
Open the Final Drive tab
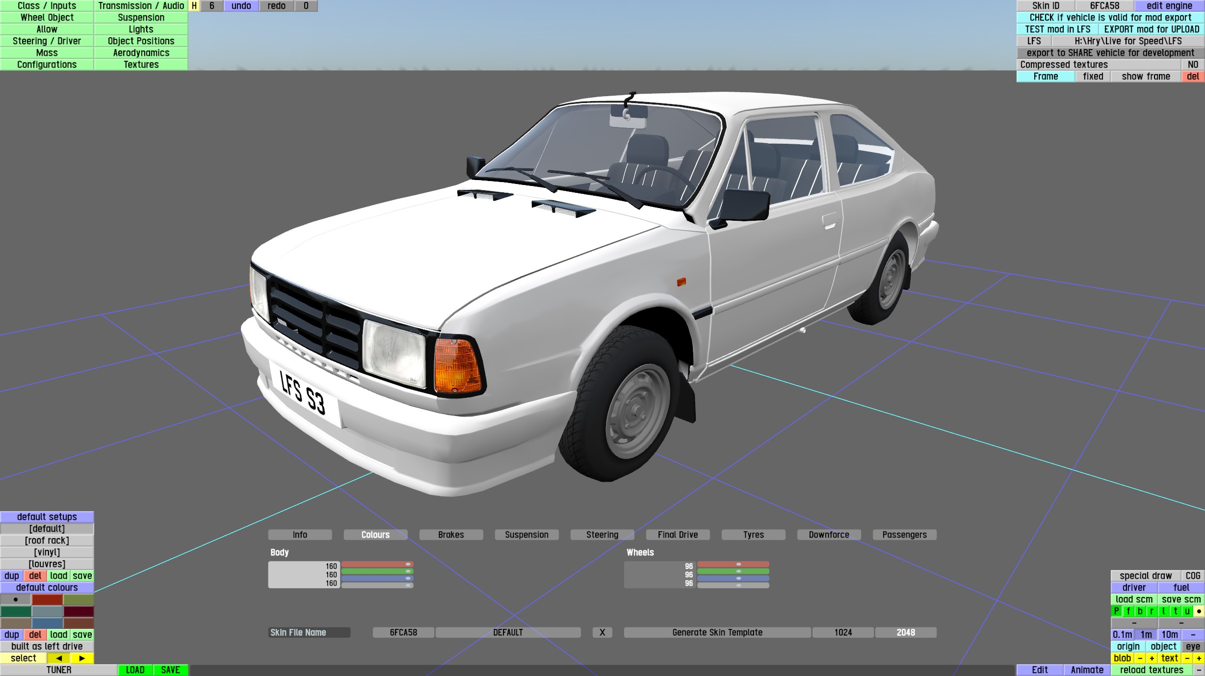[x=678, y=535]
